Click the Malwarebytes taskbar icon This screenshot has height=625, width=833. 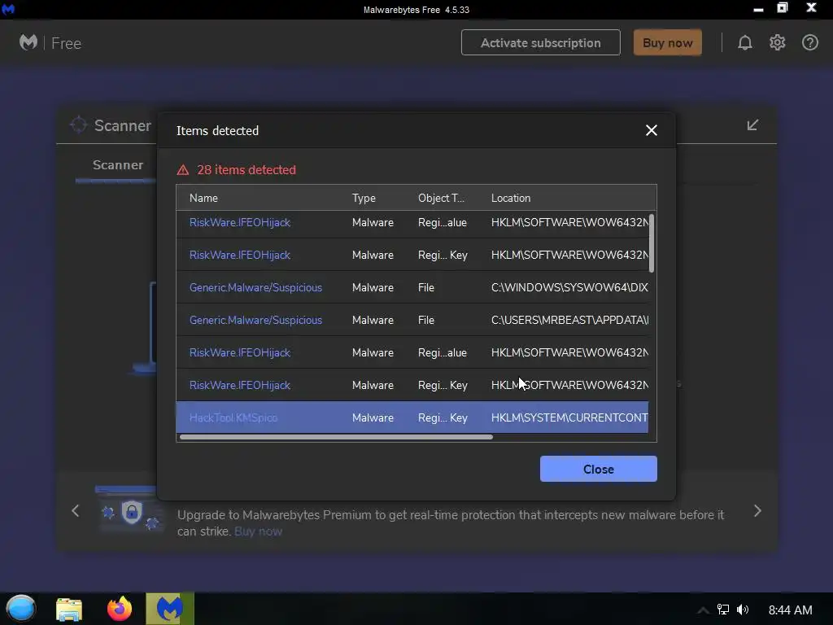tap(170, 609)
